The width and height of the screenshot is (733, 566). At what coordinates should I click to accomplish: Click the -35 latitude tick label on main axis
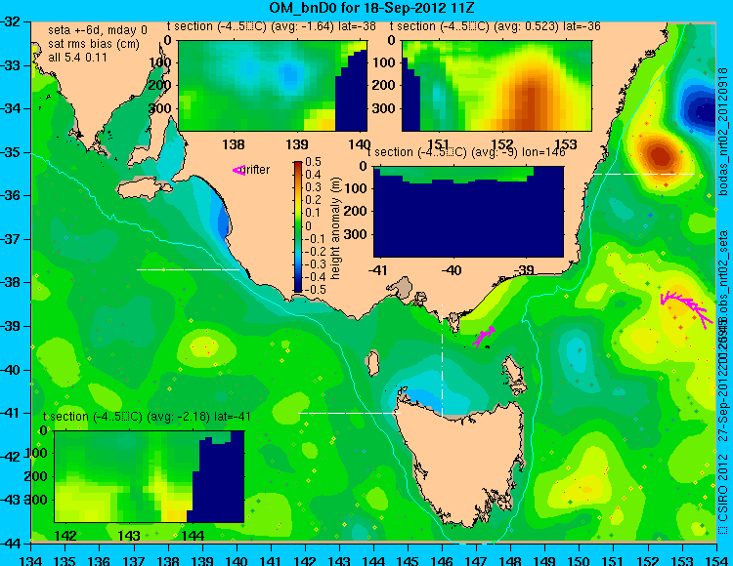tap(10, 152)
